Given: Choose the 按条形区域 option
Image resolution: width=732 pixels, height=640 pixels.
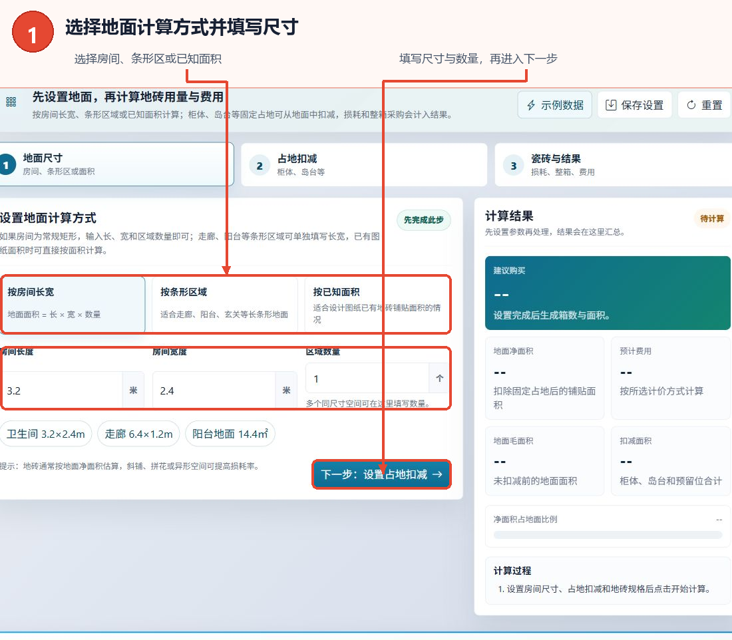Looking at the screenshot, I should coord(224,304).
